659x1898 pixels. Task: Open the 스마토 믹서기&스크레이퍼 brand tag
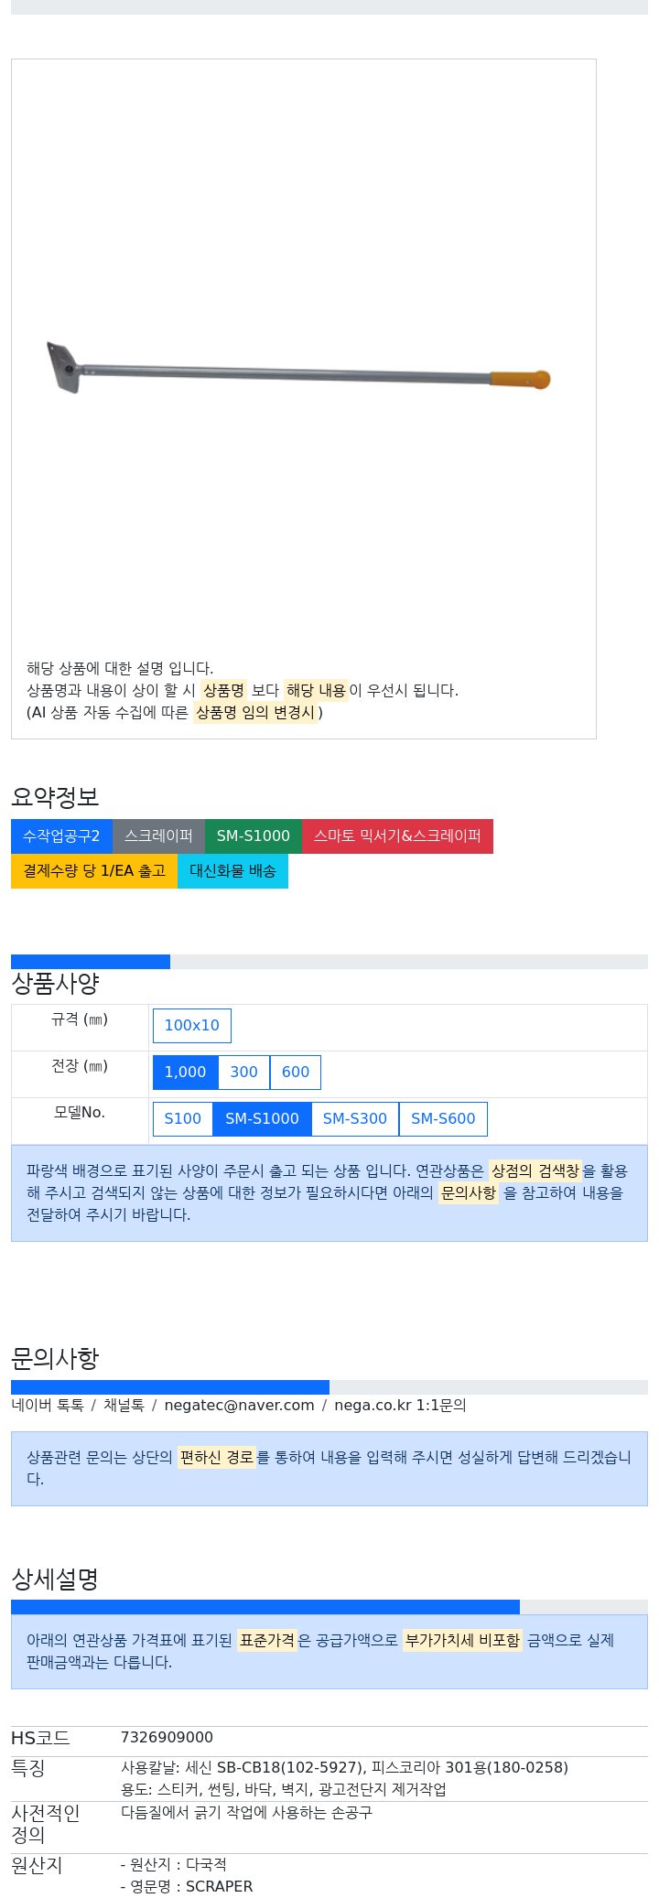(397, 836)
